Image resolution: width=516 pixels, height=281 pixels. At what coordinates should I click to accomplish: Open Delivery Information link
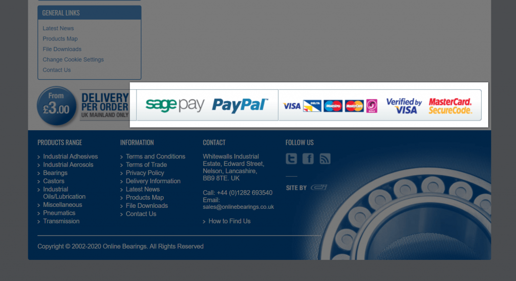coord(153,181)
